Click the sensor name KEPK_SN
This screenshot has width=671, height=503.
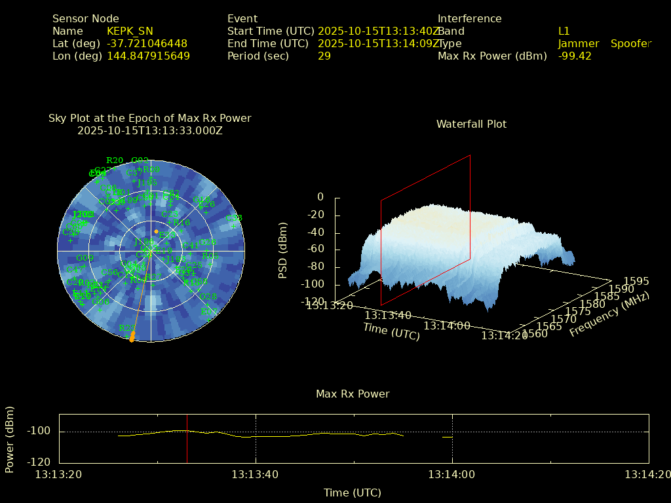click(x=130, y=31)
